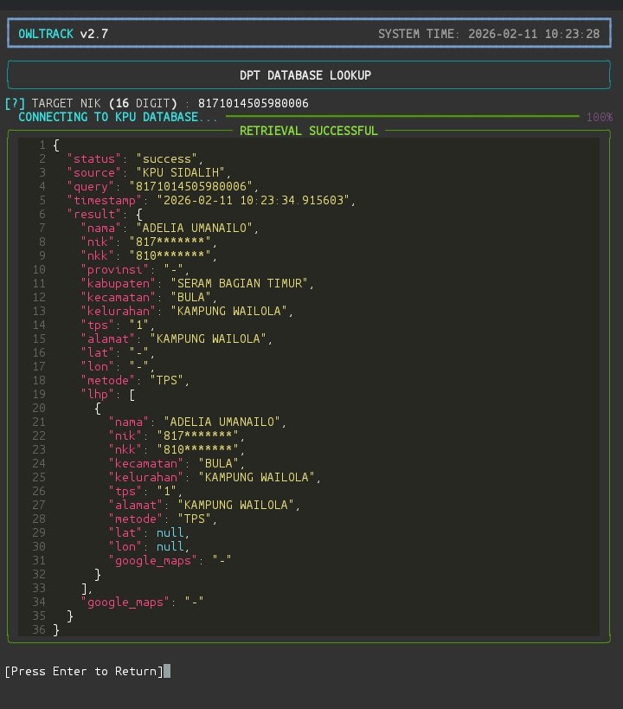This screenshot has height=709, width=623.
Task: Select "KAMPUNG WAILOLA" on line 15
Action: pos(208,338)
